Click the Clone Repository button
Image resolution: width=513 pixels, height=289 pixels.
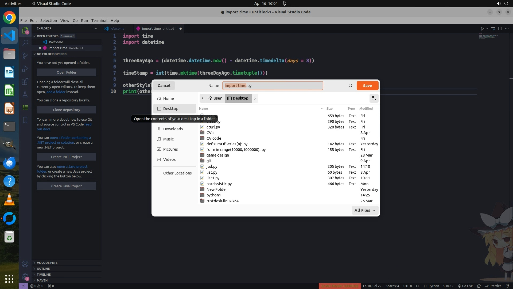67,110
